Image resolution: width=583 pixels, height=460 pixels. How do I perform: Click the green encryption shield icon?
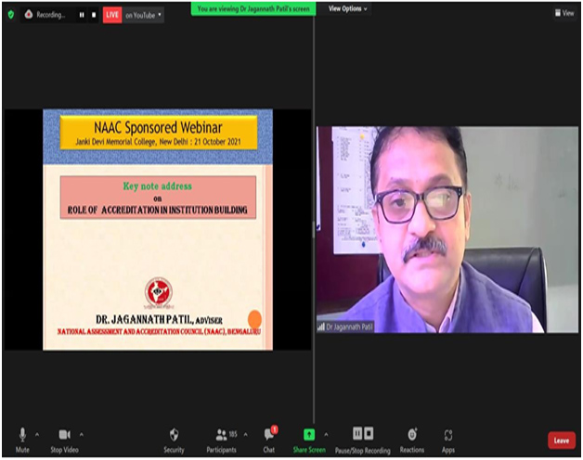(x=11, y=15)
